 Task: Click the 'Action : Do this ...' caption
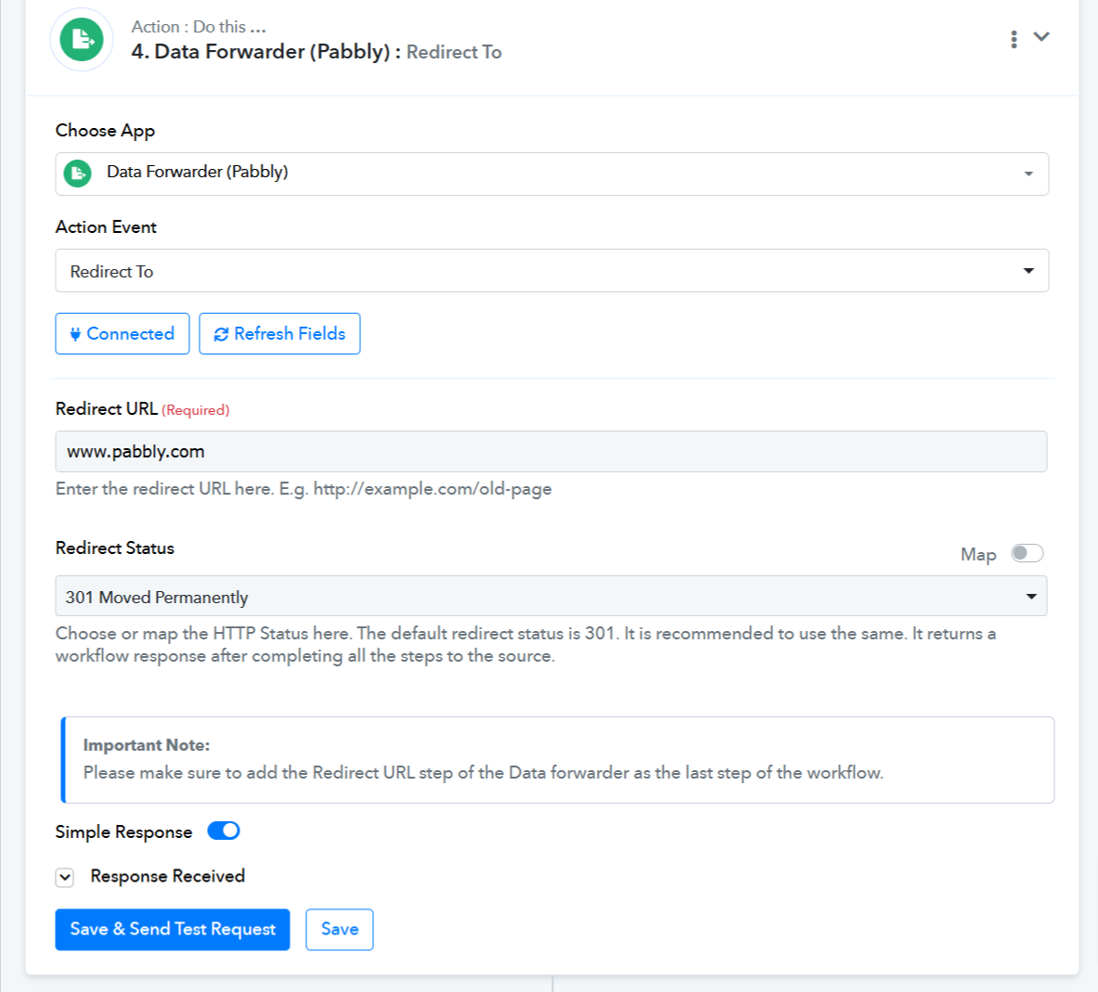199,27
